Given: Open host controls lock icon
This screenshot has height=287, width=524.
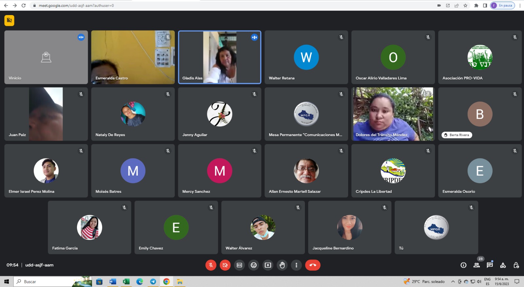Looking at the screenshot, I should click(x=516, y=265).
